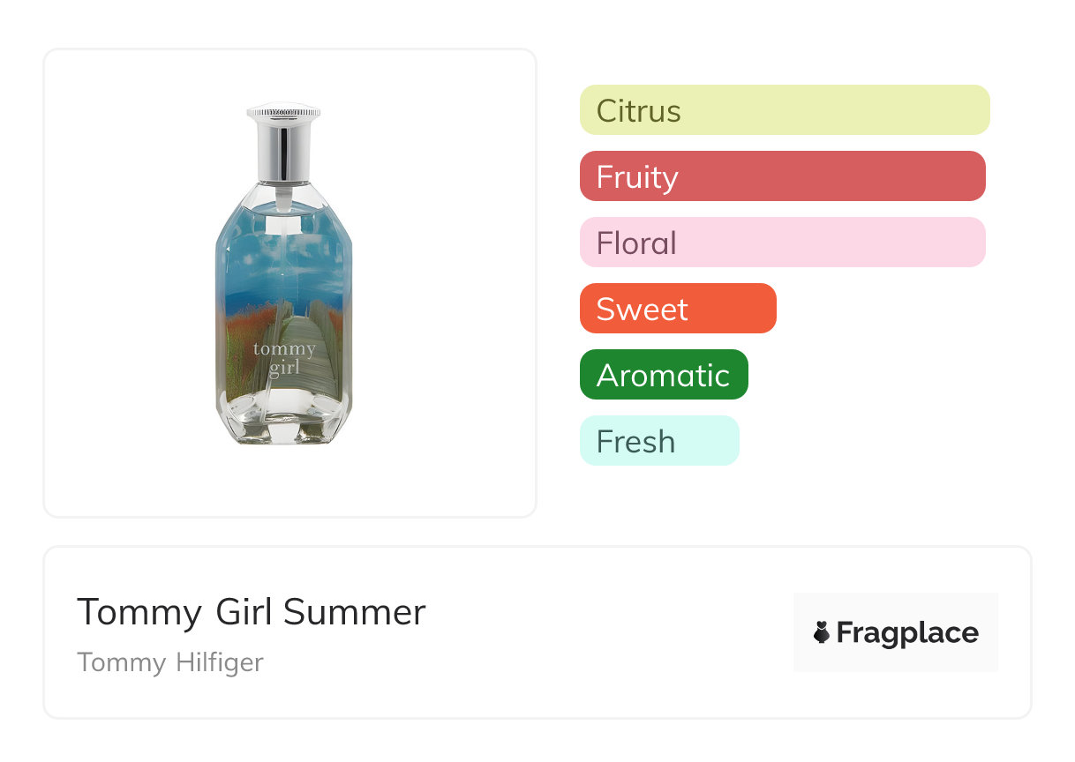Click blank space right of the Fresh bar
1075x762 pixels.
click(865, 441)
